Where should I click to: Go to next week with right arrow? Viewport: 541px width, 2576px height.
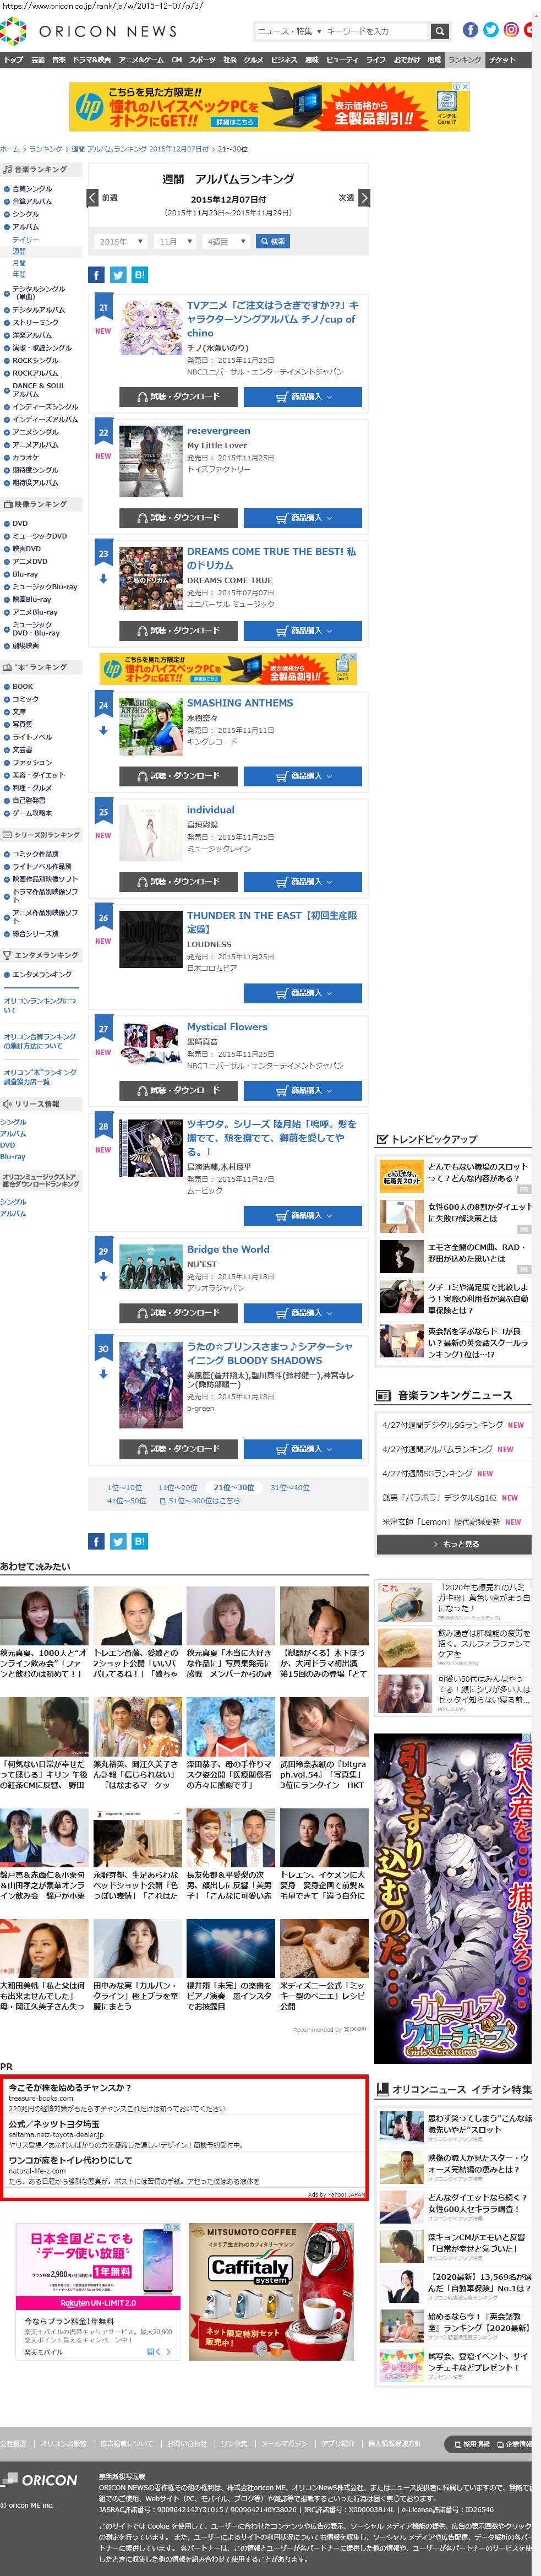363,198
